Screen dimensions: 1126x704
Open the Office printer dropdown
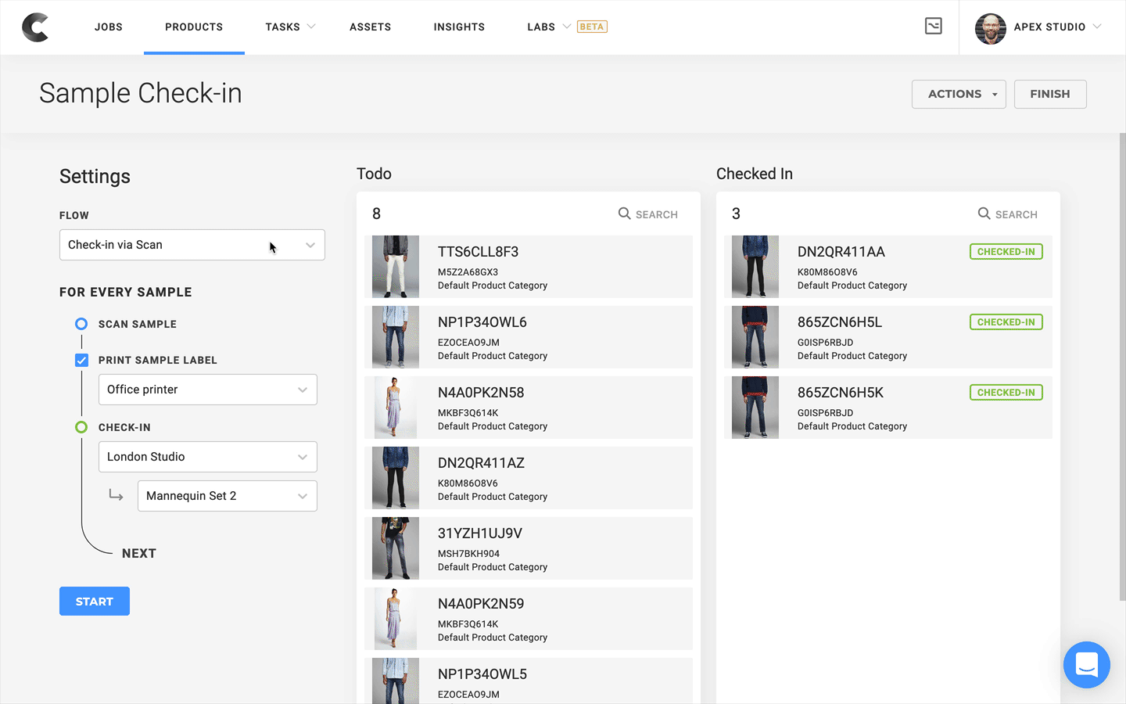click(207, 390)
